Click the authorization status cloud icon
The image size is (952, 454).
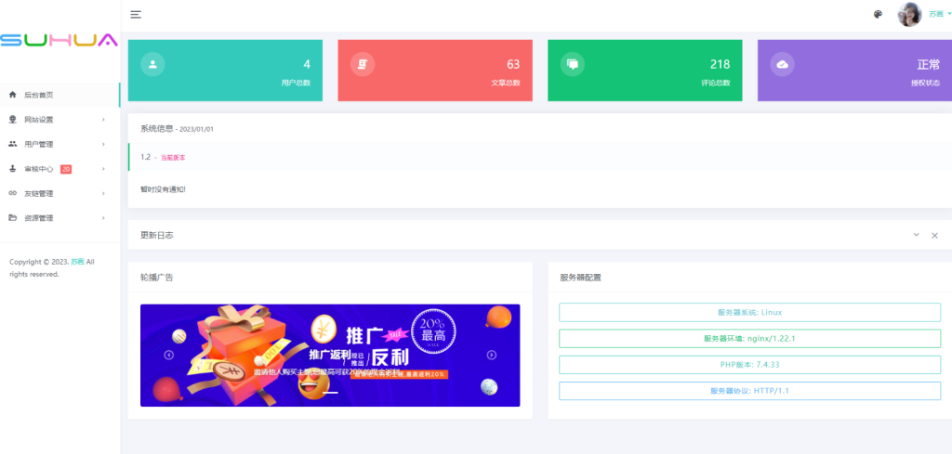782,64
